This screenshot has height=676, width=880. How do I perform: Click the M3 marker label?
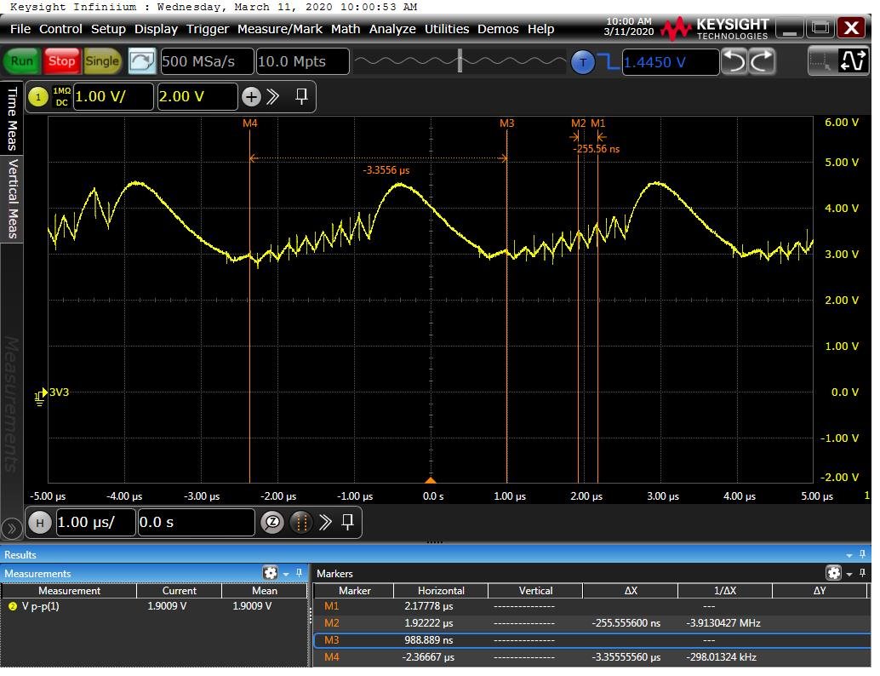click(506, 123)
